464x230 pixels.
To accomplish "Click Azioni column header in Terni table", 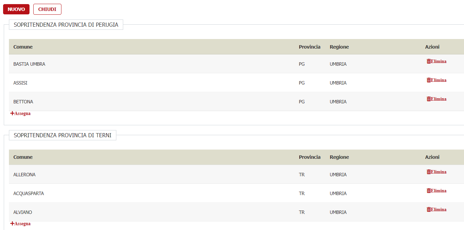I will (x=432, y=157).
